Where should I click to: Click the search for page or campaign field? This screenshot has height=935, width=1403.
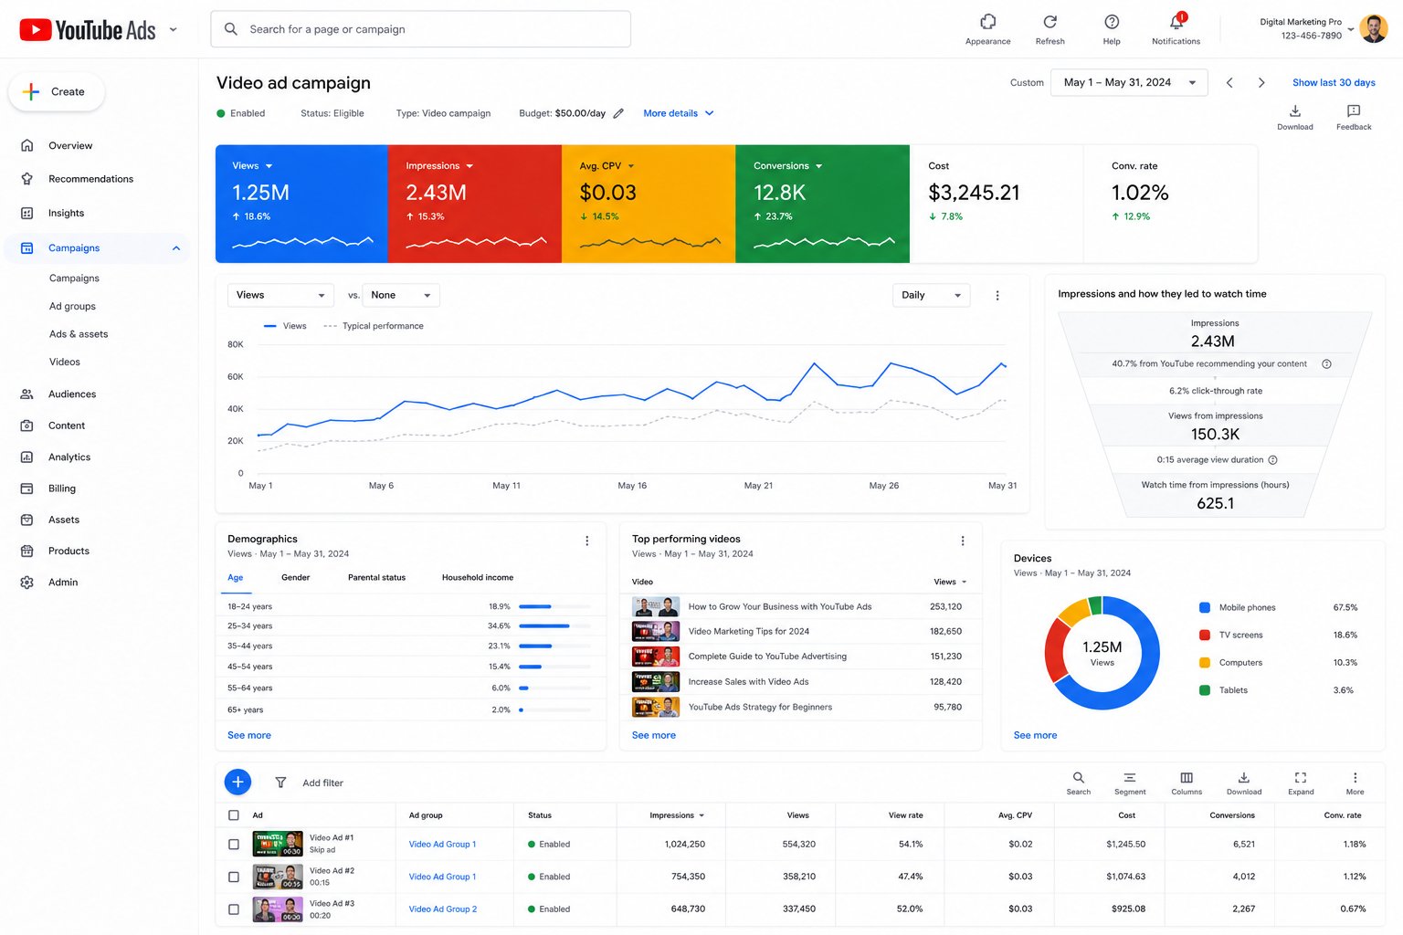(x=421, y=29)
